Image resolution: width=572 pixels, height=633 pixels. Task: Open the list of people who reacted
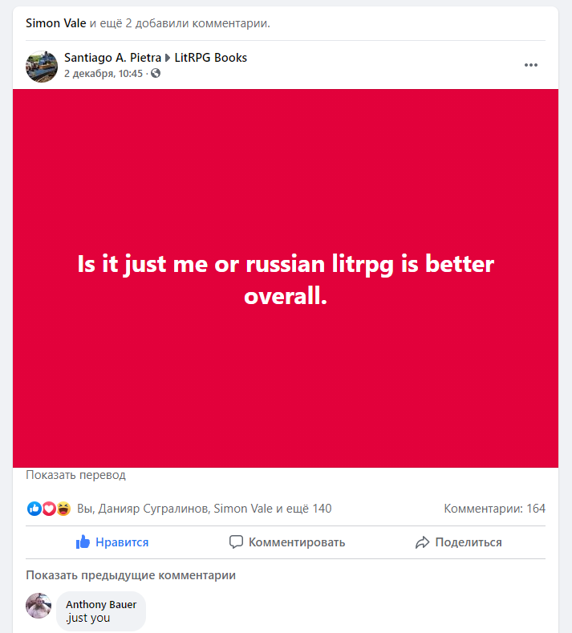(204, 509)
